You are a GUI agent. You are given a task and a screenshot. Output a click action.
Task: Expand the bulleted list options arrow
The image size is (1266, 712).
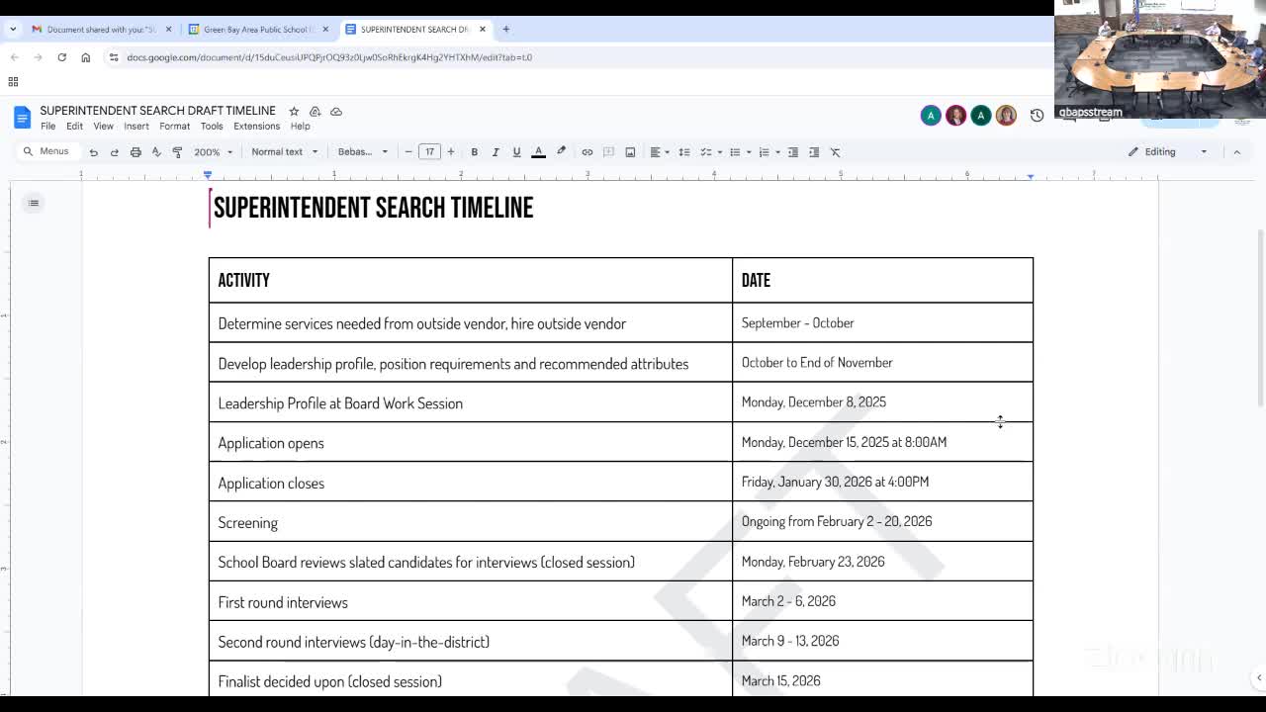(x=749, y=152)
